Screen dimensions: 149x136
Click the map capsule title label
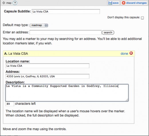pos(9,3)
